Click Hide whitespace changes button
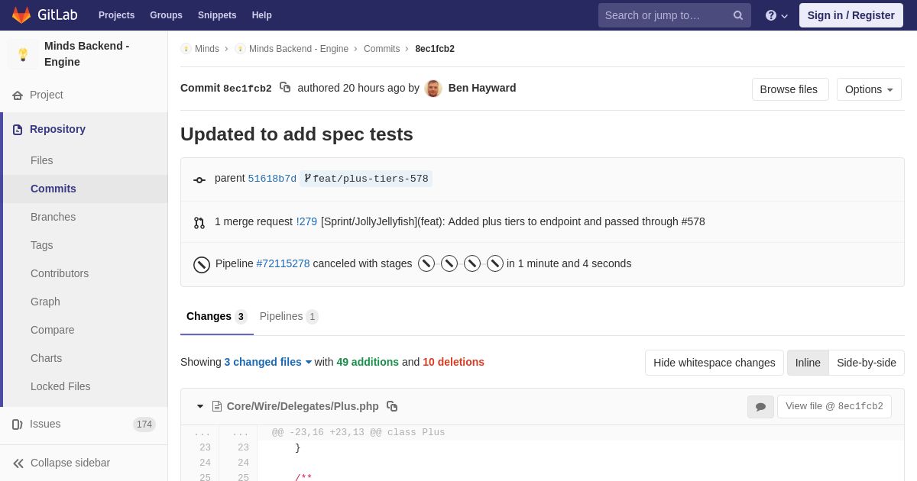The image size is (917, 481). coord(714,363)
